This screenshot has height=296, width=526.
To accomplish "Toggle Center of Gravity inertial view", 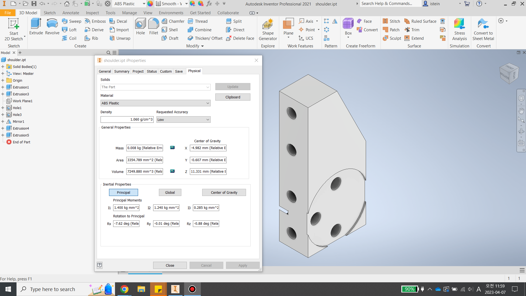I will click(224, 192).
